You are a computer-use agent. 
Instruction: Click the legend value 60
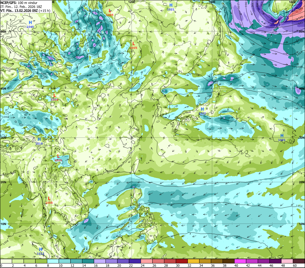295,266
